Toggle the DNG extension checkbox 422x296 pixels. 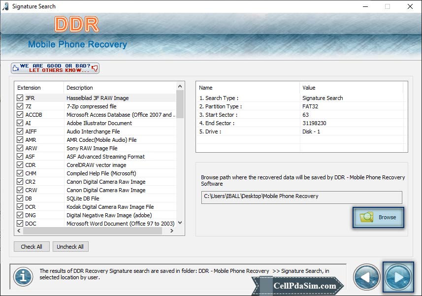click(20, 215)
